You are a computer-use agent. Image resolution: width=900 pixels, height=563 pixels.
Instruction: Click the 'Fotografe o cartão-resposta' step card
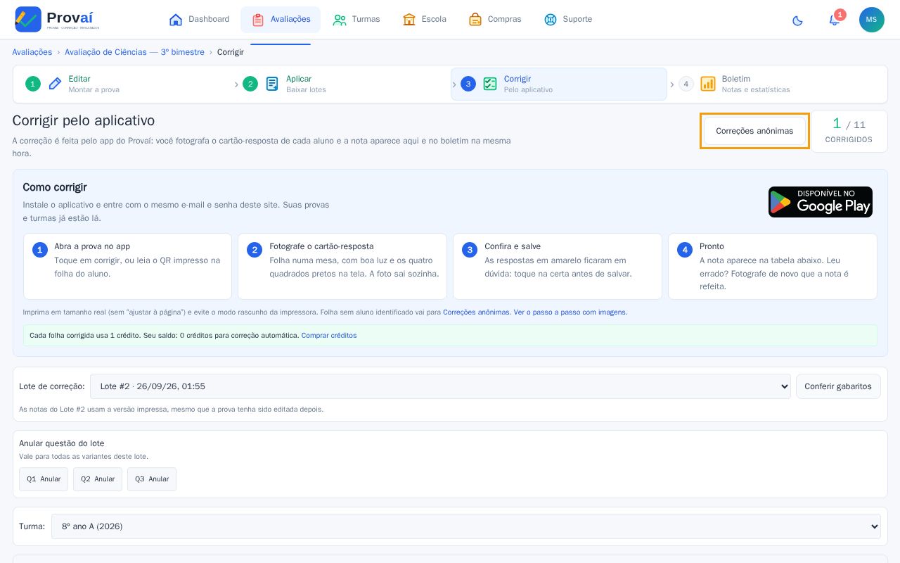342,267
